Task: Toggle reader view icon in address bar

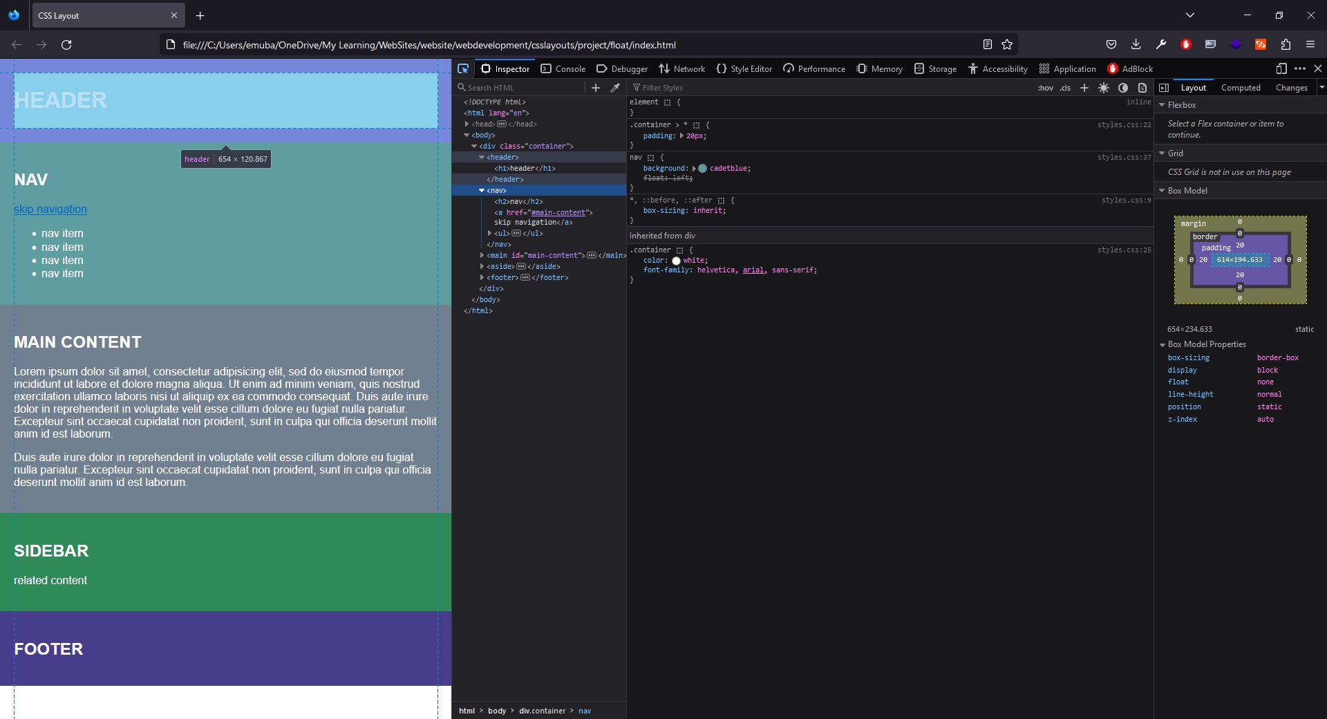Action: coord(988,44)
